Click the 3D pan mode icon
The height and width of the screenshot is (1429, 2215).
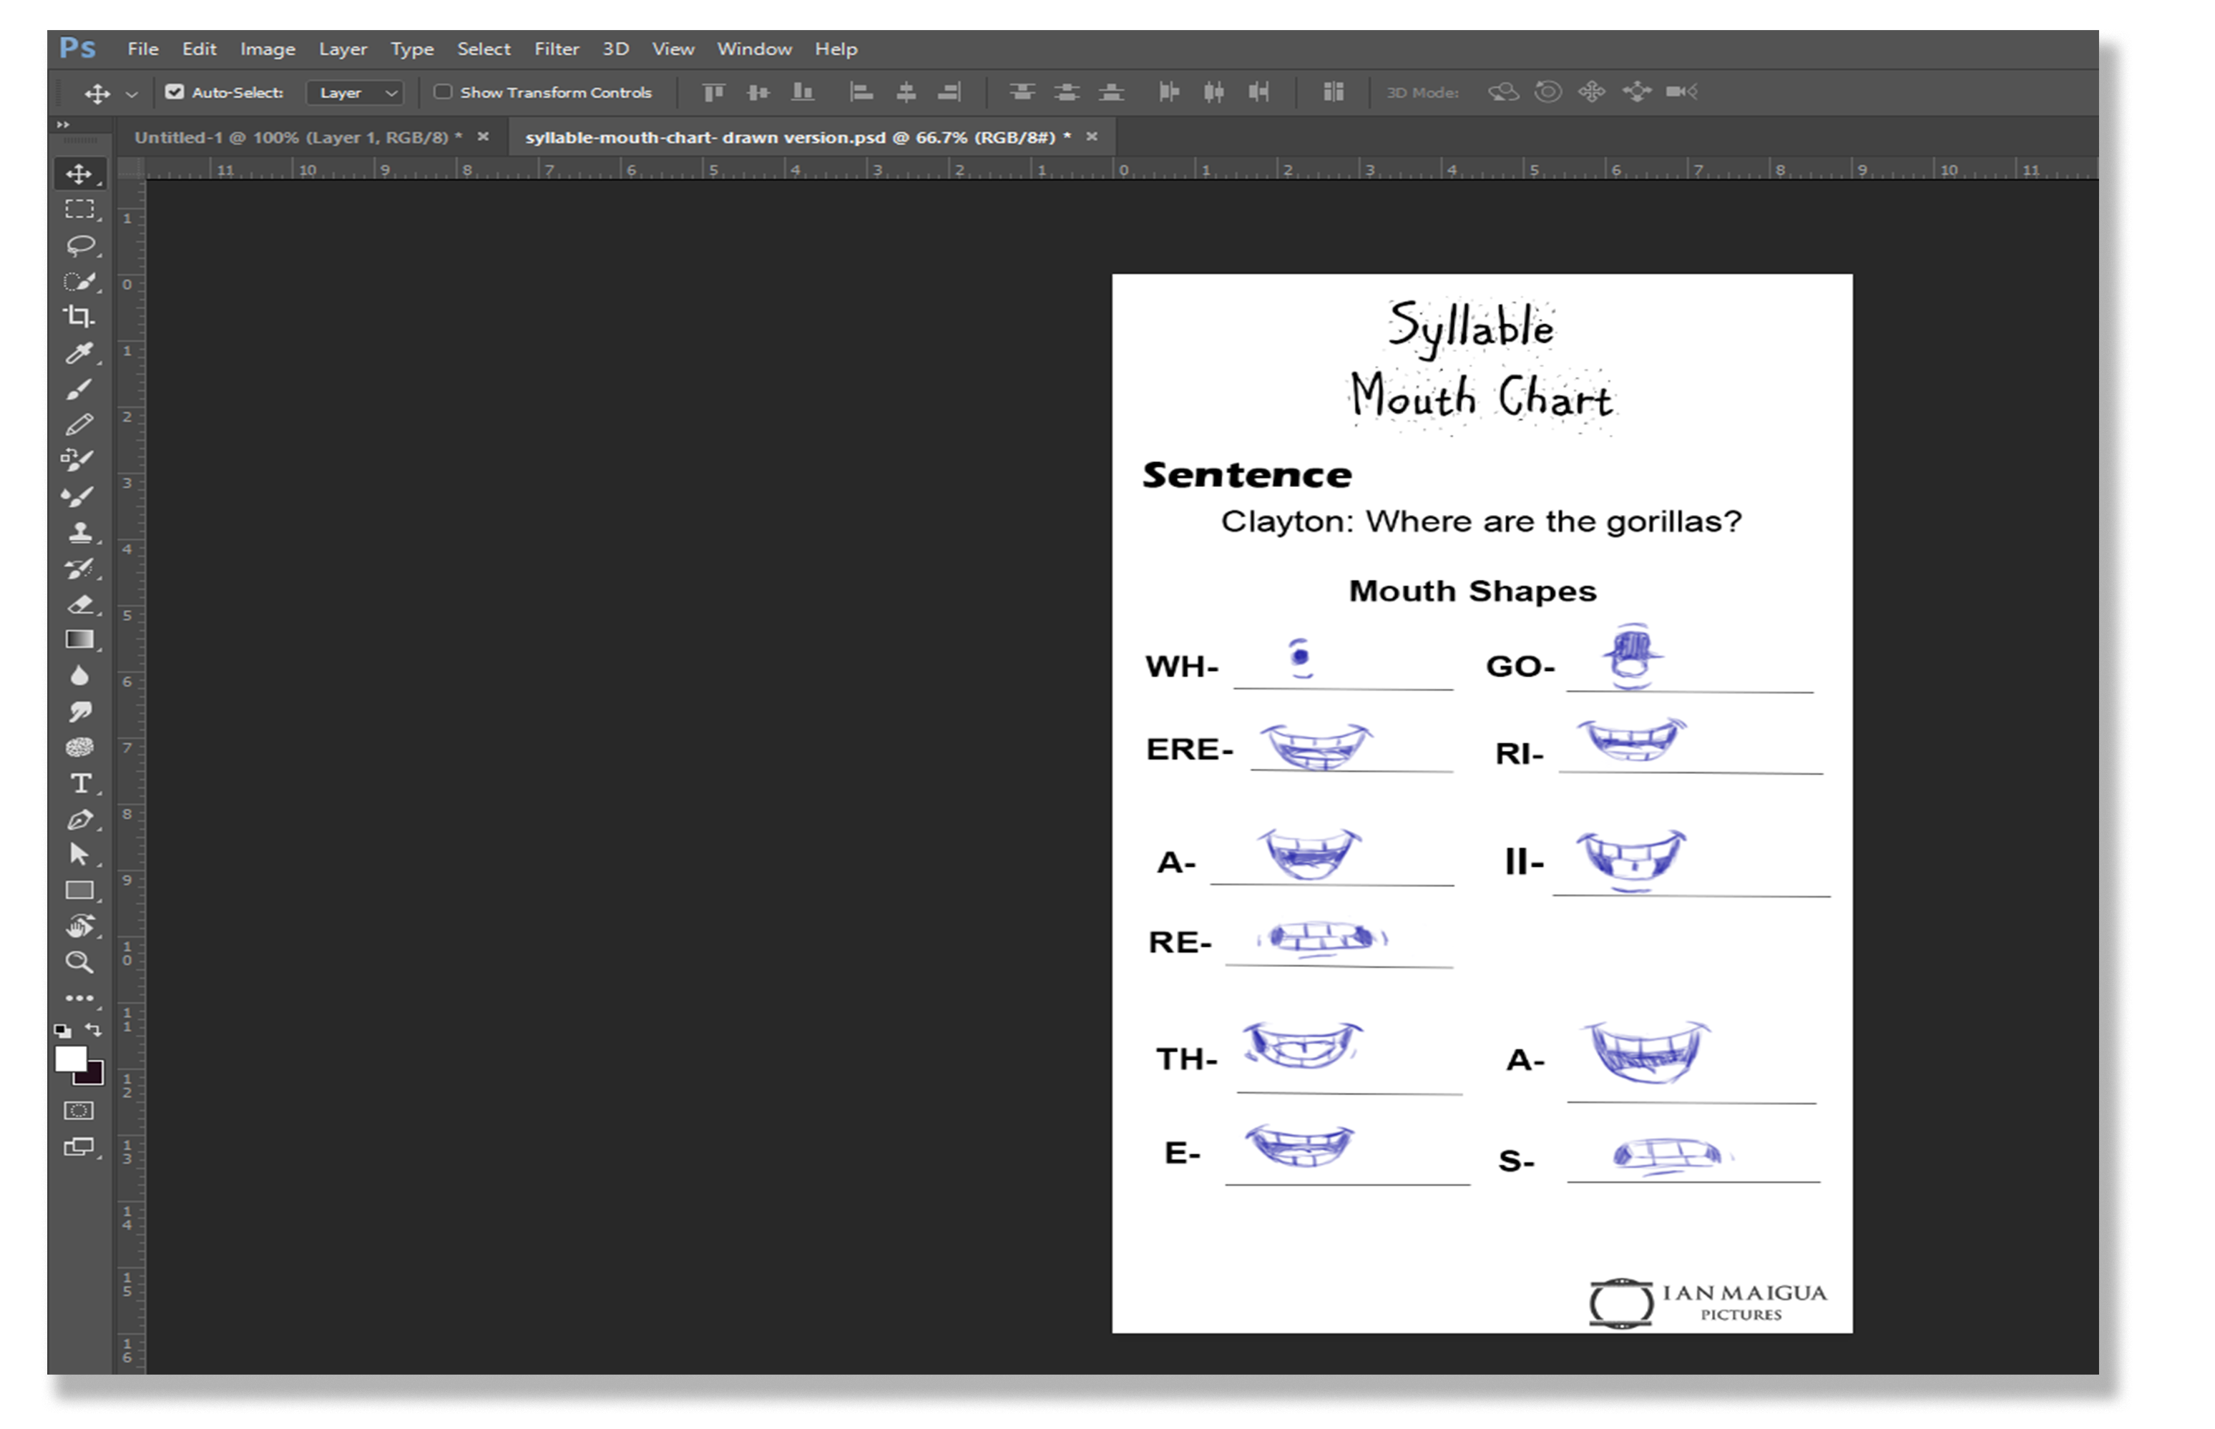click(x=1591, y=92)
